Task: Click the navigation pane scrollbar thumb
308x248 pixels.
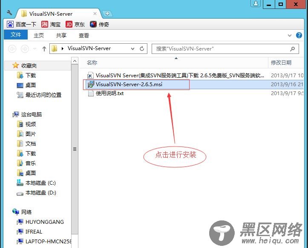Action: (75, 149)
